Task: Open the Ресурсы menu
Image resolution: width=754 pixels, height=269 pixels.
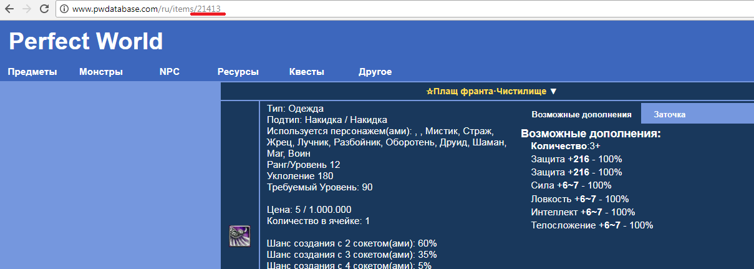Action: (238, 72)
